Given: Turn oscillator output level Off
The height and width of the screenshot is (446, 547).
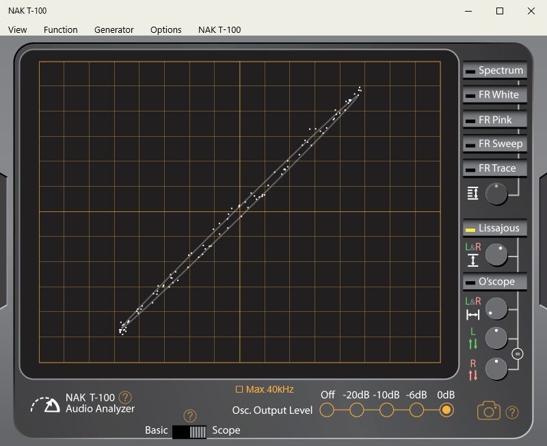Looking at the screenshot, I should click(327, 410).
